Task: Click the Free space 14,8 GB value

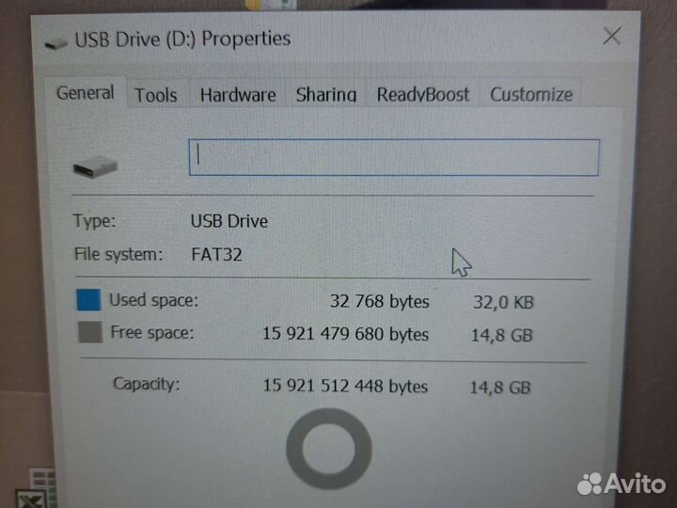Action: [x=502, y=335]
